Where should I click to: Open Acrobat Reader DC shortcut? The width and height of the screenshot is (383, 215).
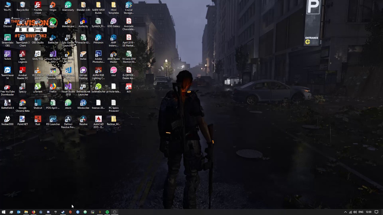[23, 73]
